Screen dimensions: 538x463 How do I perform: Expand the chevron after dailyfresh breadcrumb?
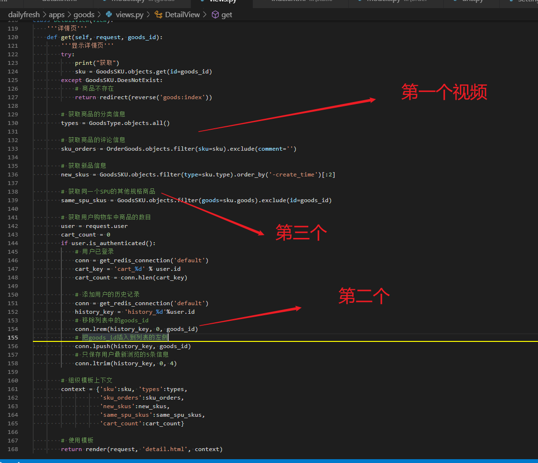45,15
